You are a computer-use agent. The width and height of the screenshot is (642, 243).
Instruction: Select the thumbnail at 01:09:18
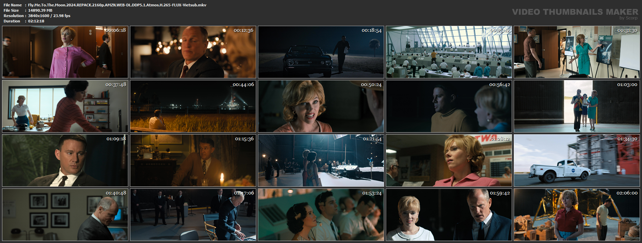click(65, 161)
